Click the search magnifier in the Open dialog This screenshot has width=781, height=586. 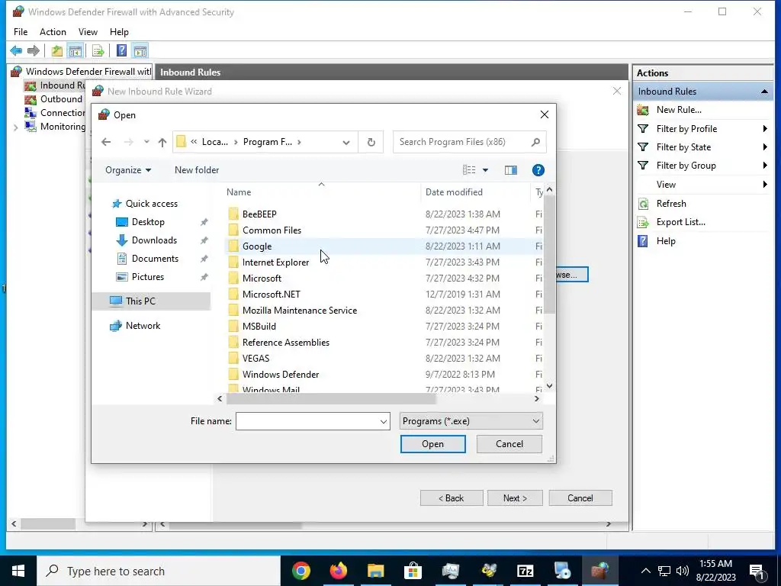coord(535,142)
